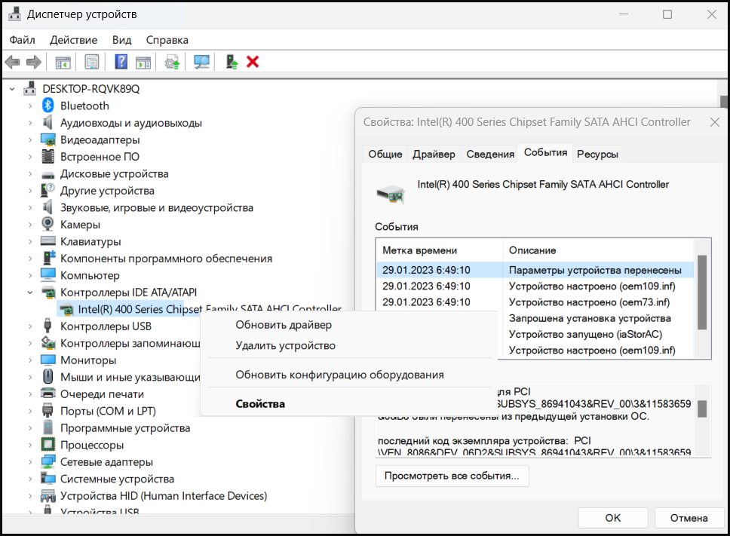This screenshot has width=730, height=536.
Task: Click the Очереди печати printer icon
Action: (x=48, y=394)
